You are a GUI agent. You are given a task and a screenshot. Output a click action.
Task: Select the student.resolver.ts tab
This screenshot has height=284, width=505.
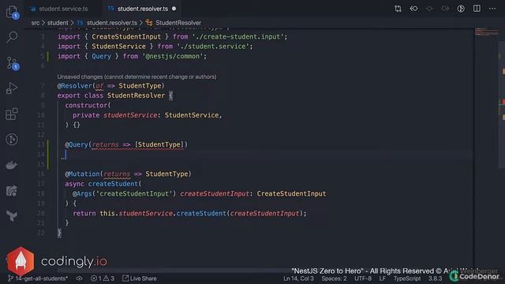pos(142,9)
